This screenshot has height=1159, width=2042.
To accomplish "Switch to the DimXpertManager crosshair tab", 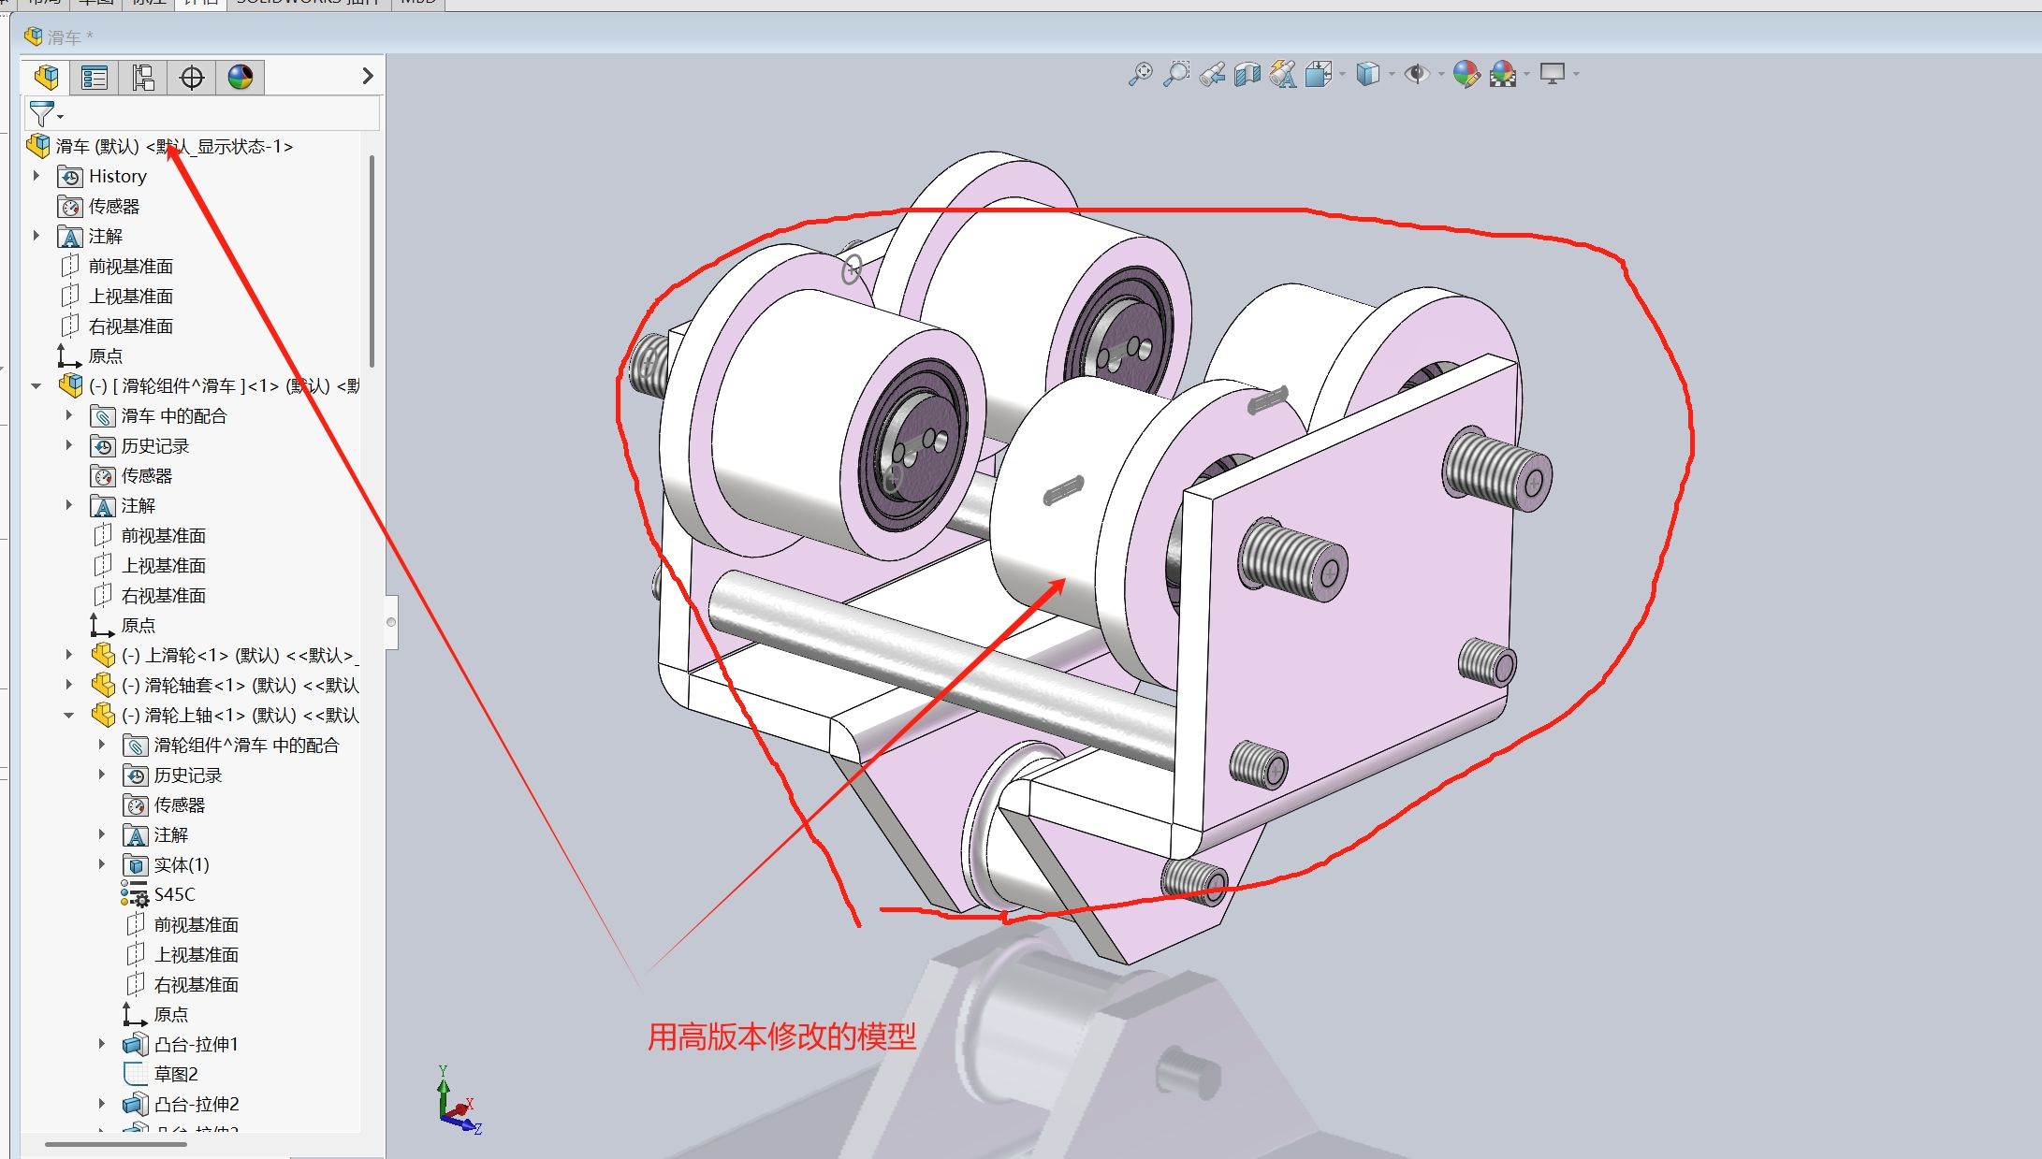I will click(x=192, y=77).
